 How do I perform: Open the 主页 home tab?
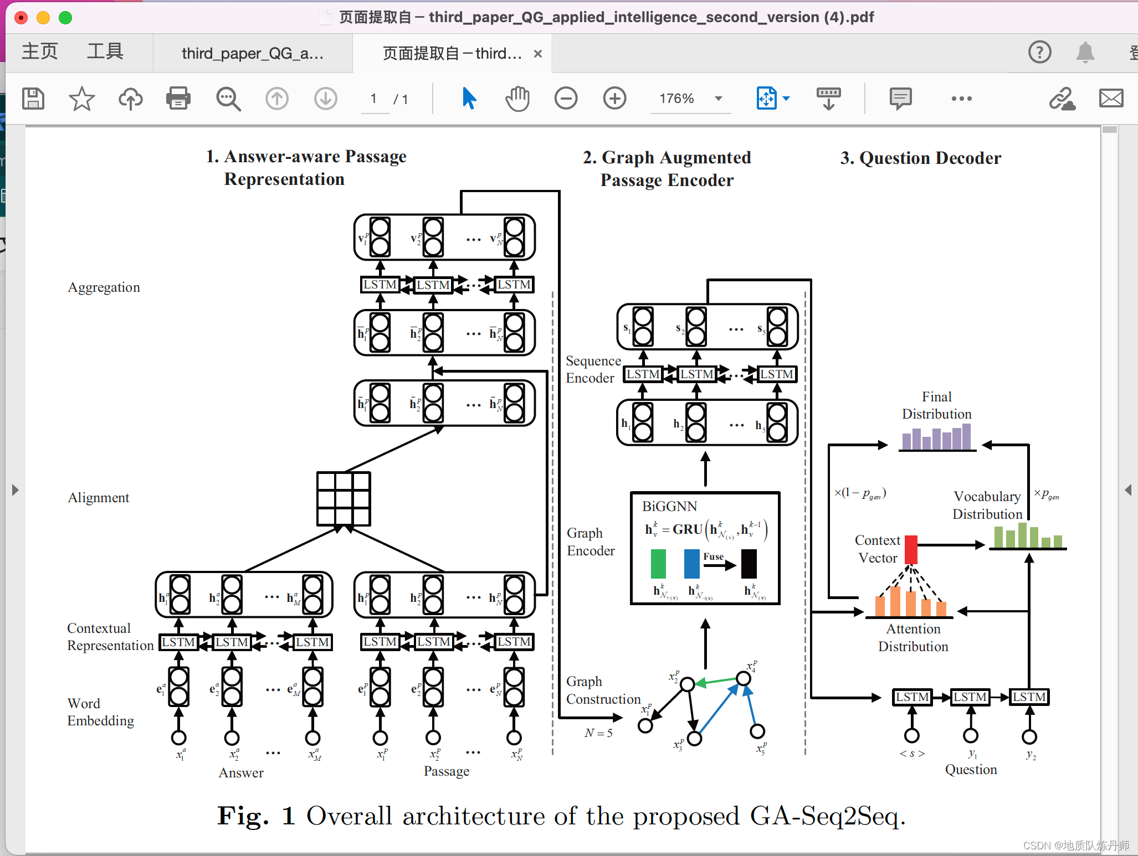coord(39,51)
